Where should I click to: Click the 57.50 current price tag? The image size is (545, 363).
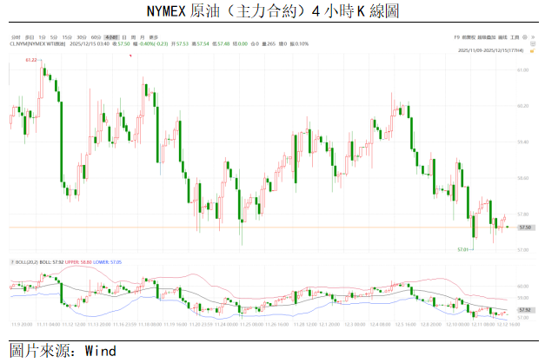coord(524,228)
